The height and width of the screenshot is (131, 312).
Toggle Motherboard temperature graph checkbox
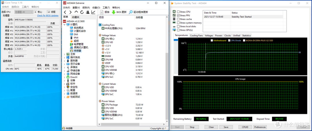coord(212,40)
